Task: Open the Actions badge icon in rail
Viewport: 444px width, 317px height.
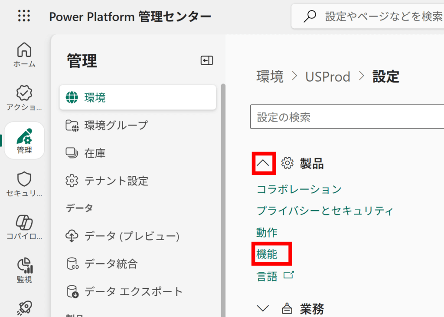Action: coord(24,93)
